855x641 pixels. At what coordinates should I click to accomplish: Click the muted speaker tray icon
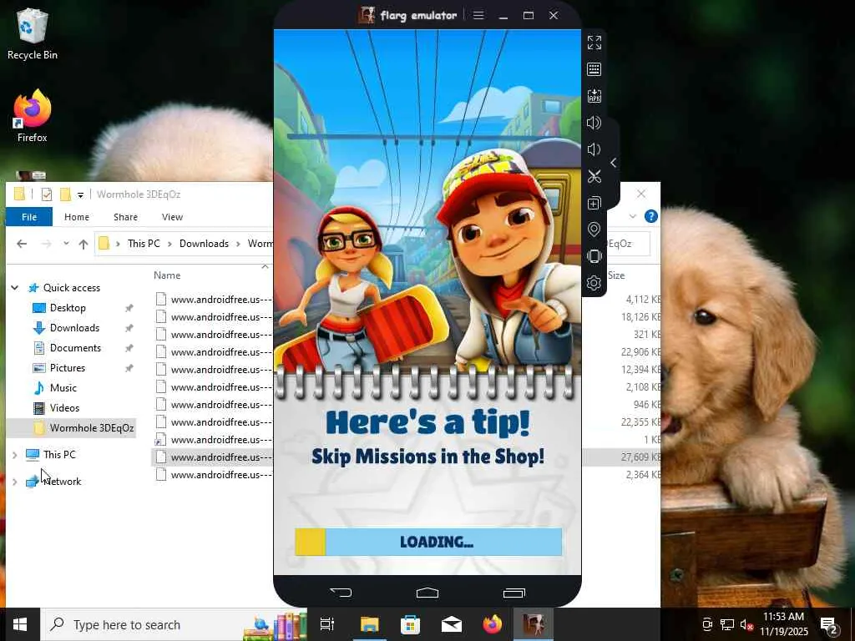pos(746,625)
